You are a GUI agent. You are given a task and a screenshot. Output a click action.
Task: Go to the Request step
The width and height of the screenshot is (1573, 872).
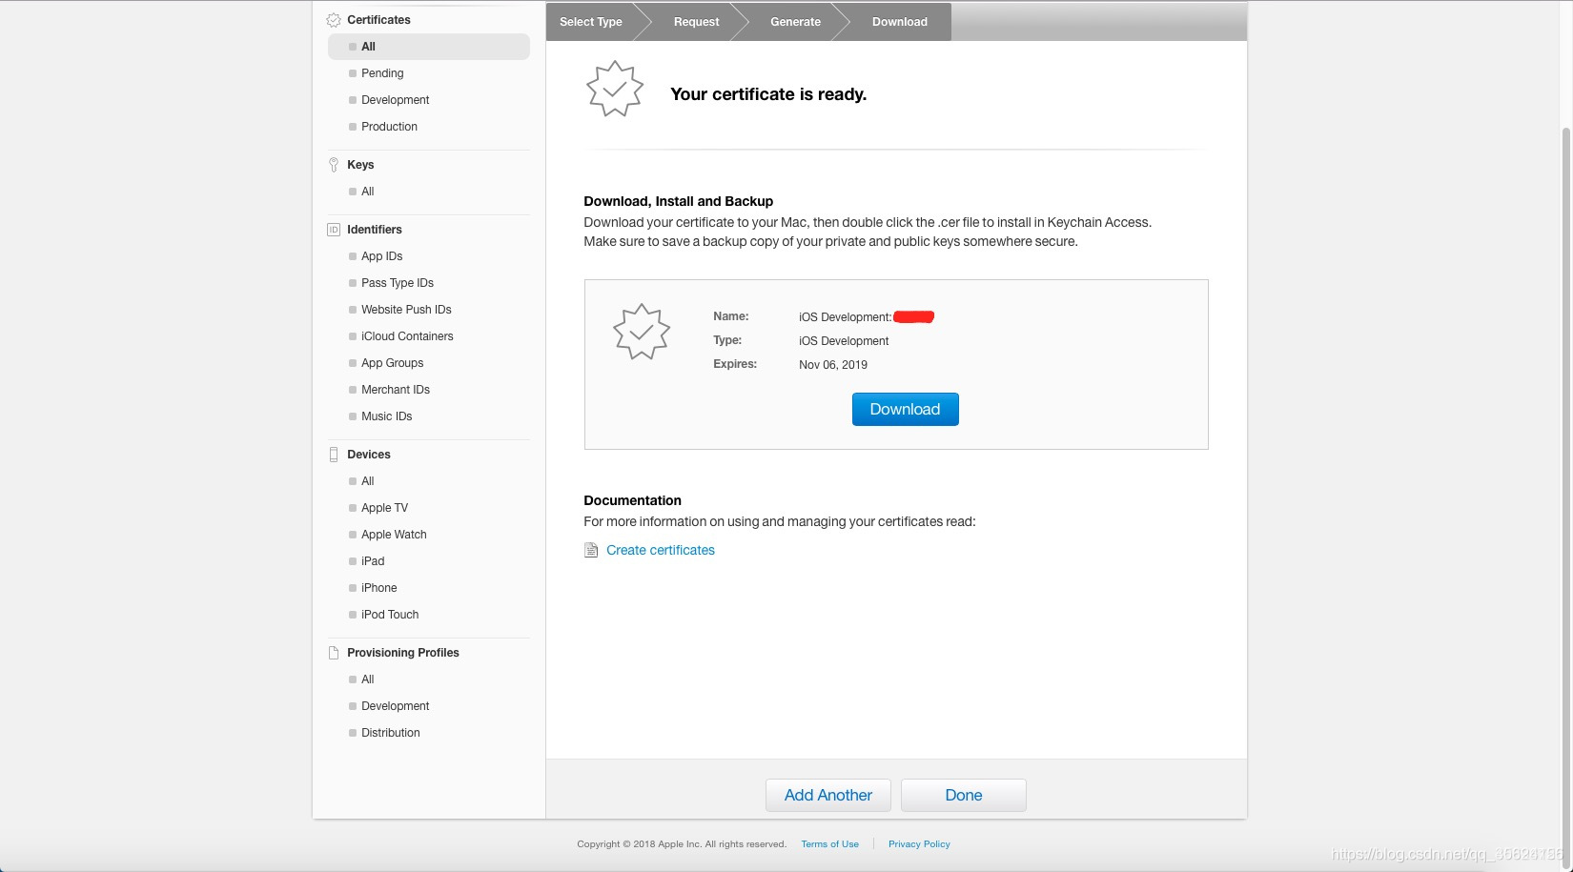click(697, 22)
